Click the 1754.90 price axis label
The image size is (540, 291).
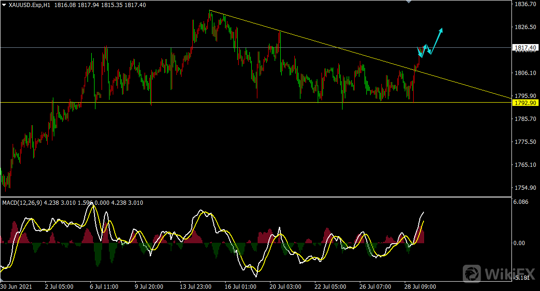tap(525, 188)
